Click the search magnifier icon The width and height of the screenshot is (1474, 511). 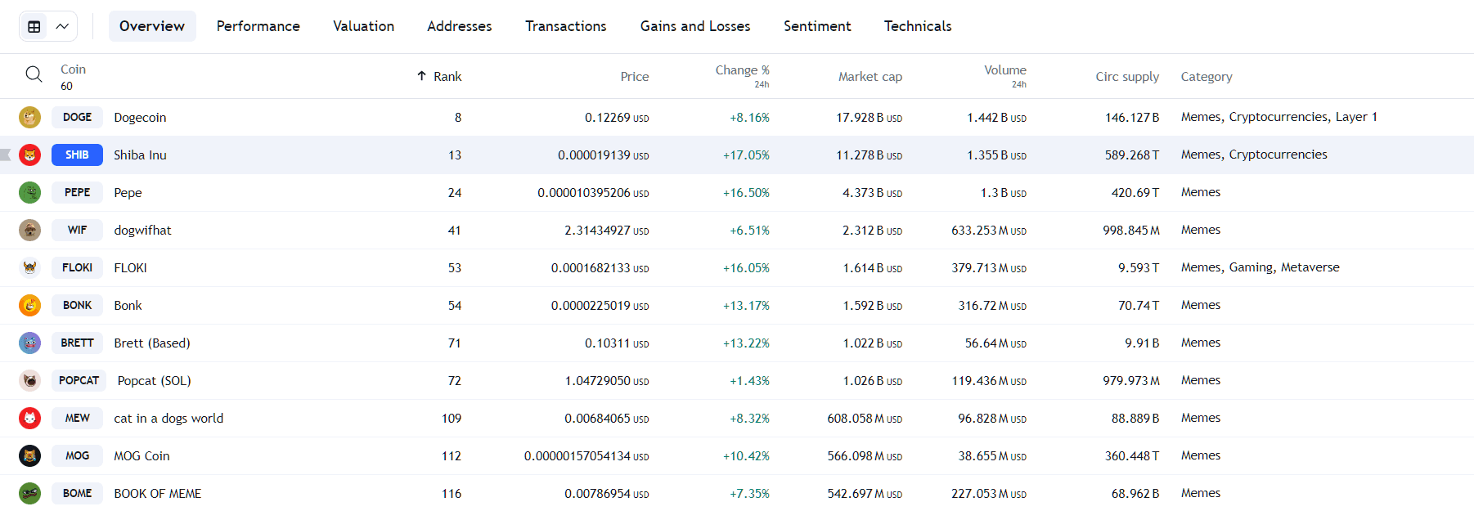pyautogui.click(x=34, y=74)
